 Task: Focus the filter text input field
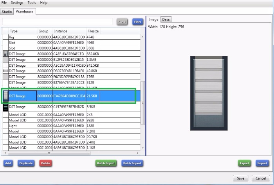point(58,22)
